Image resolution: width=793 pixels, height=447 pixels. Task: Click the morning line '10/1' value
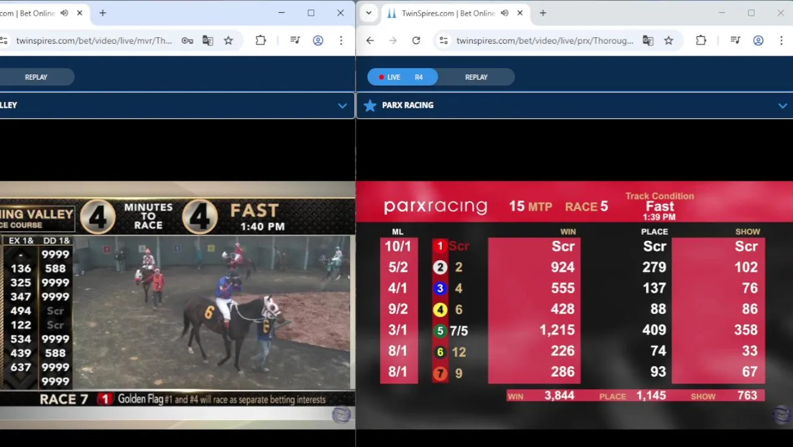(398, 246)
